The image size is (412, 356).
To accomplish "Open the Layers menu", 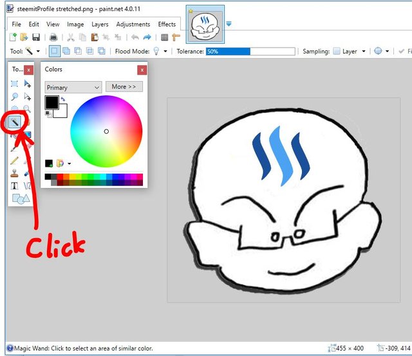I will pos(100,24).
